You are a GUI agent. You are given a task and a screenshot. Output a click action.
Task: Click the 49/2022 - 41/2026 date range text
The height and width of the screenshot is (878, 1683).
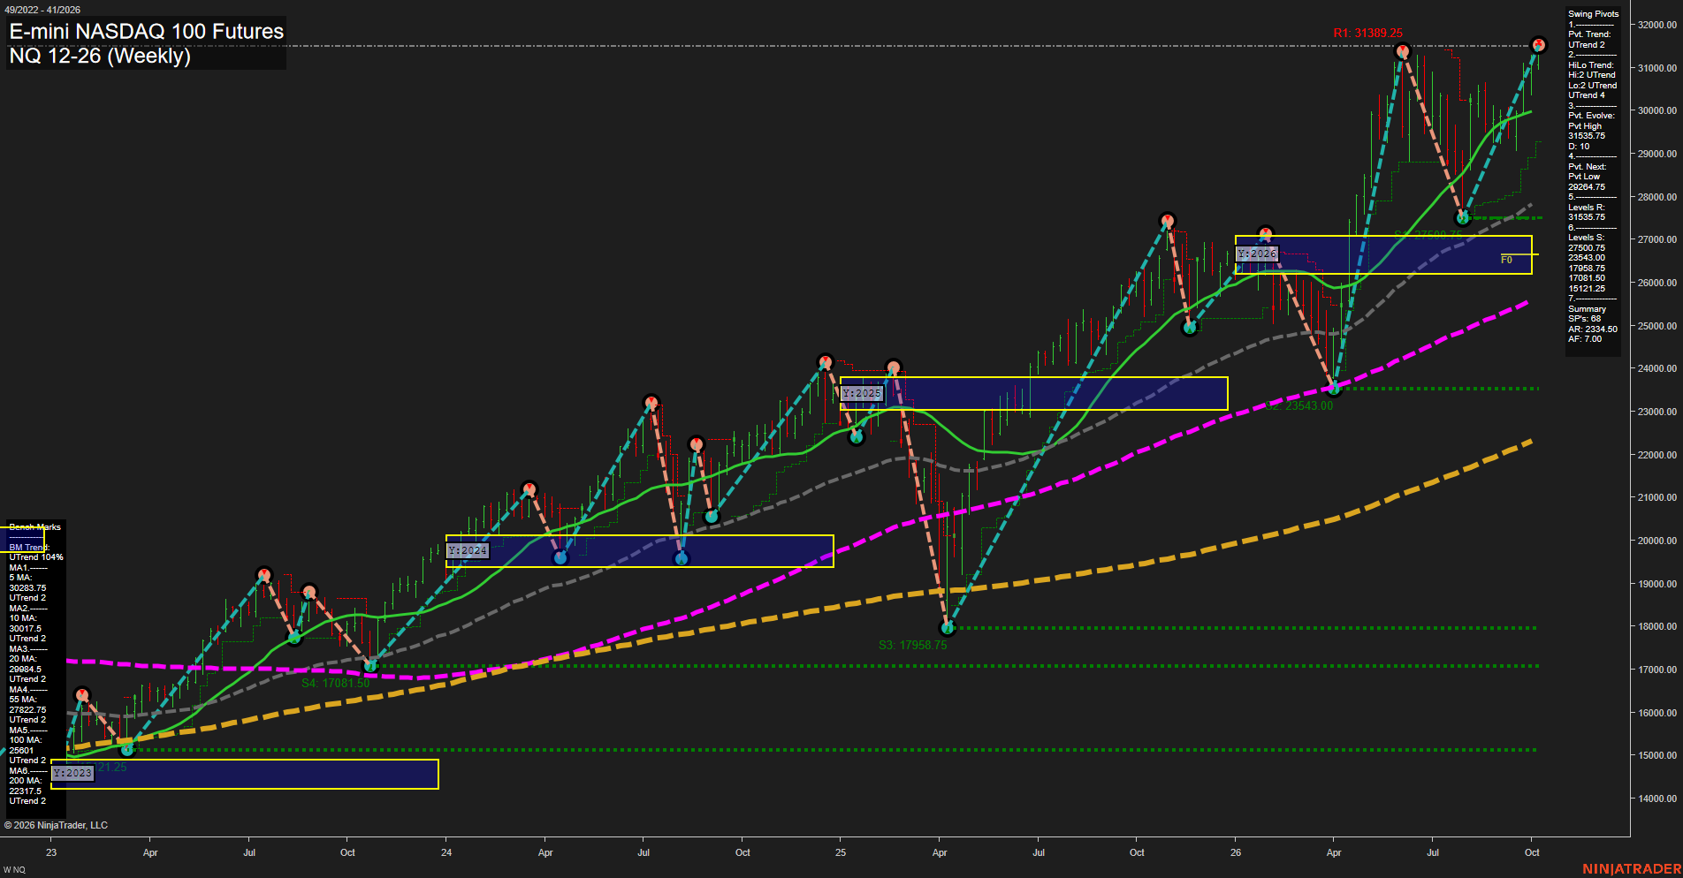point(42,10)
